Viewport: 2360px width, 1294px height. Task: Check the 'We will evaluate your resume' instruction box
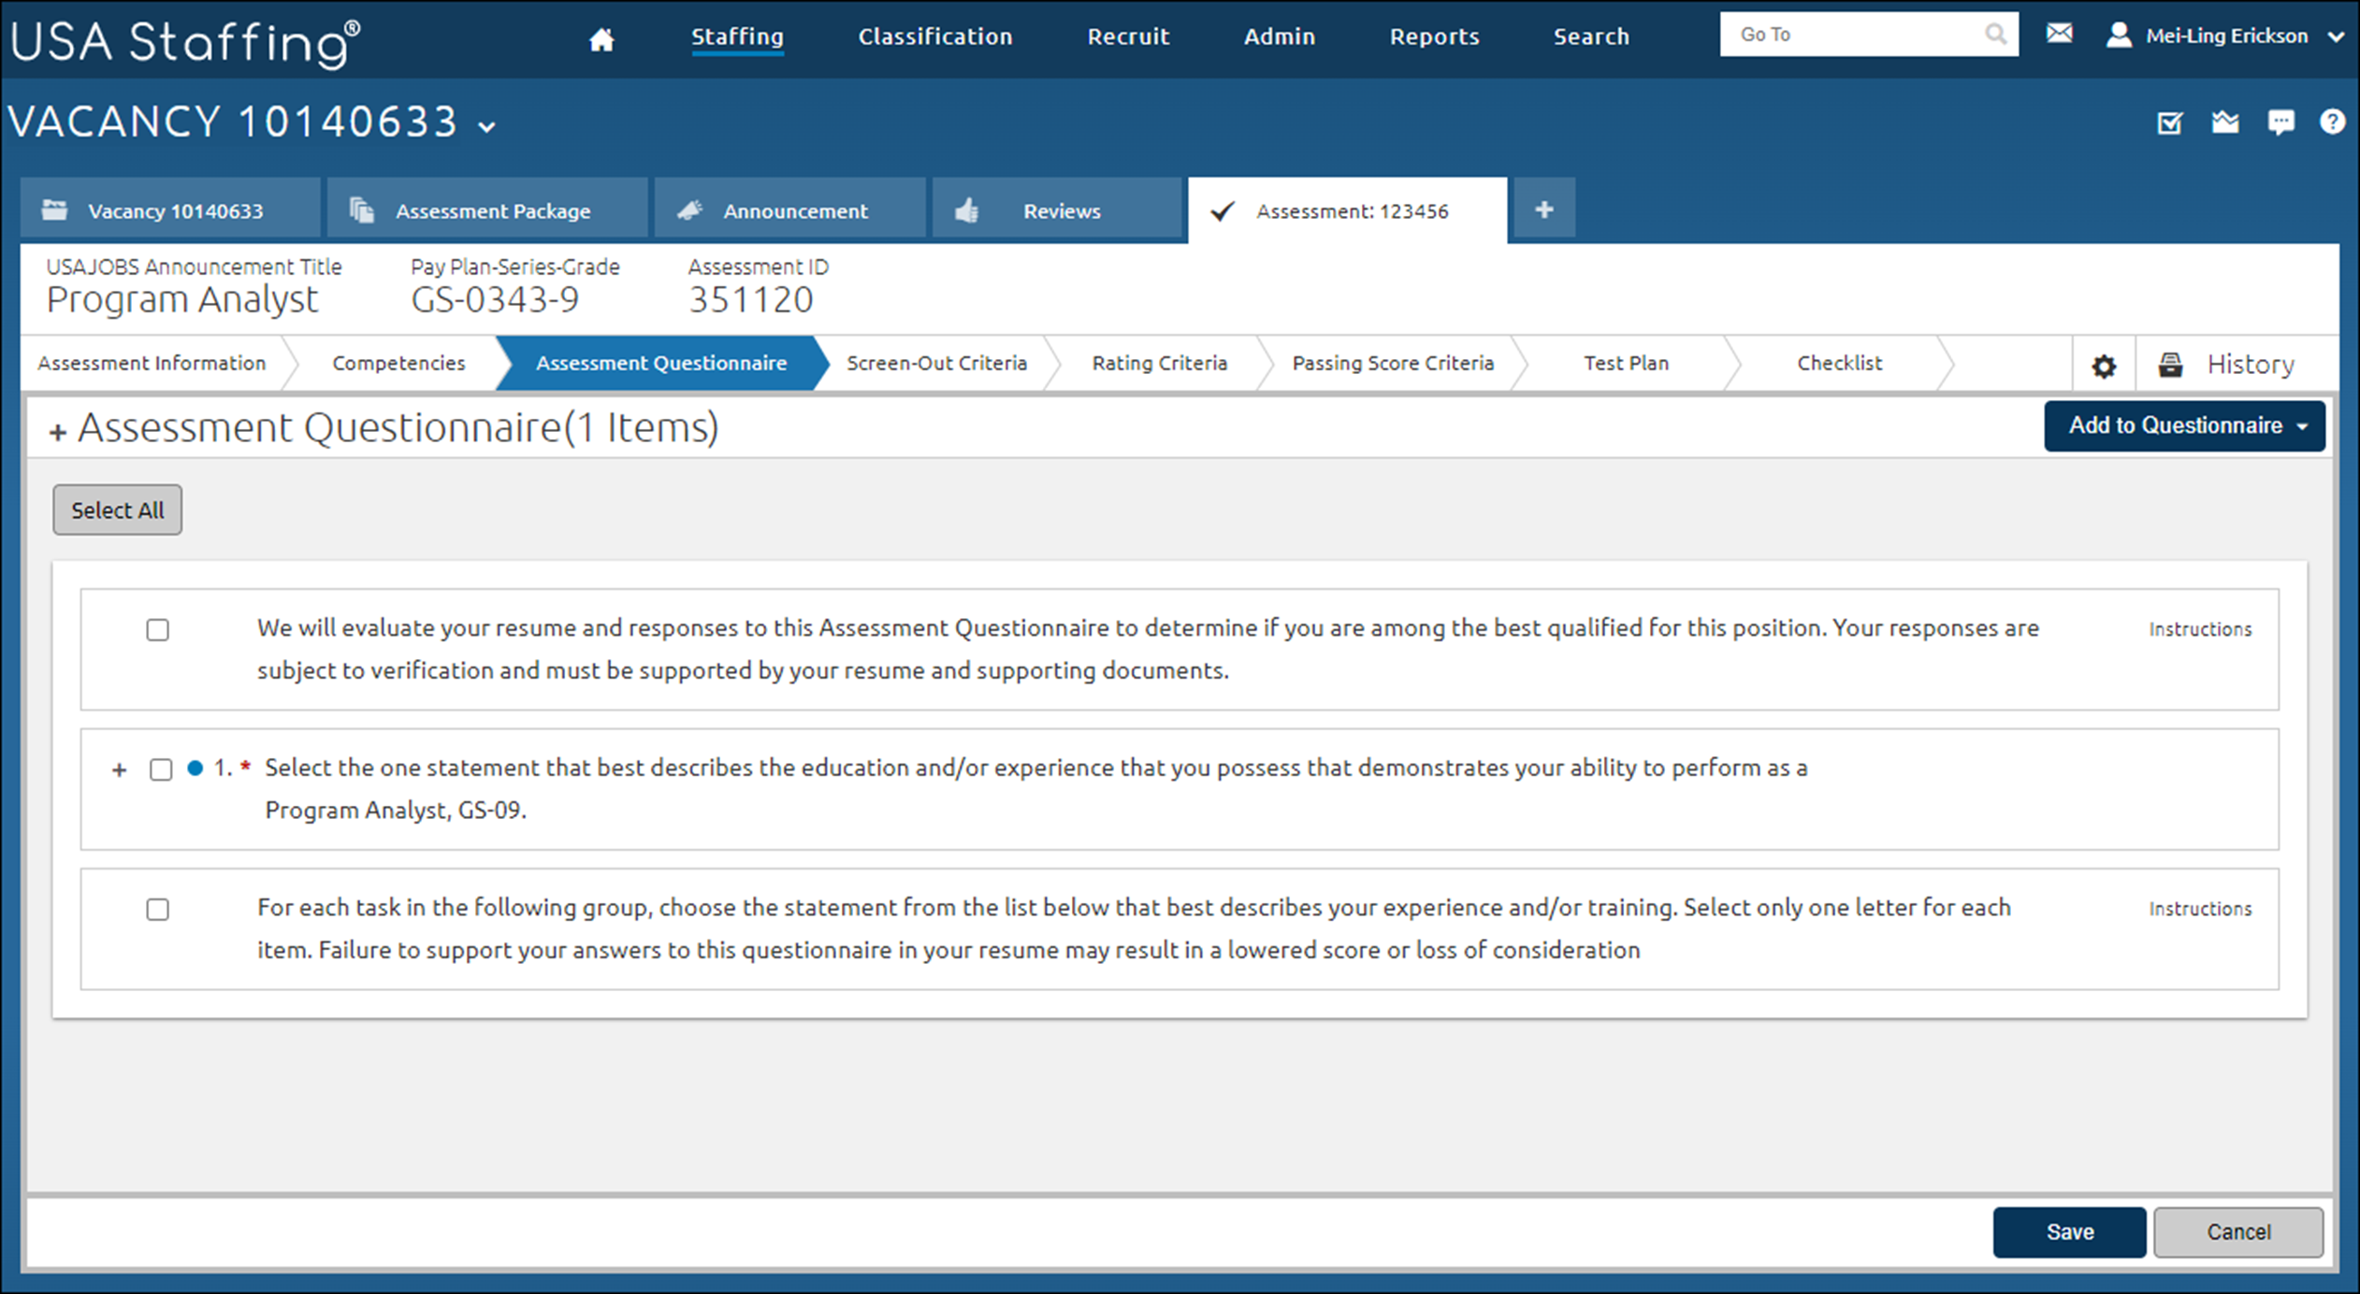(x=157, y=630)
